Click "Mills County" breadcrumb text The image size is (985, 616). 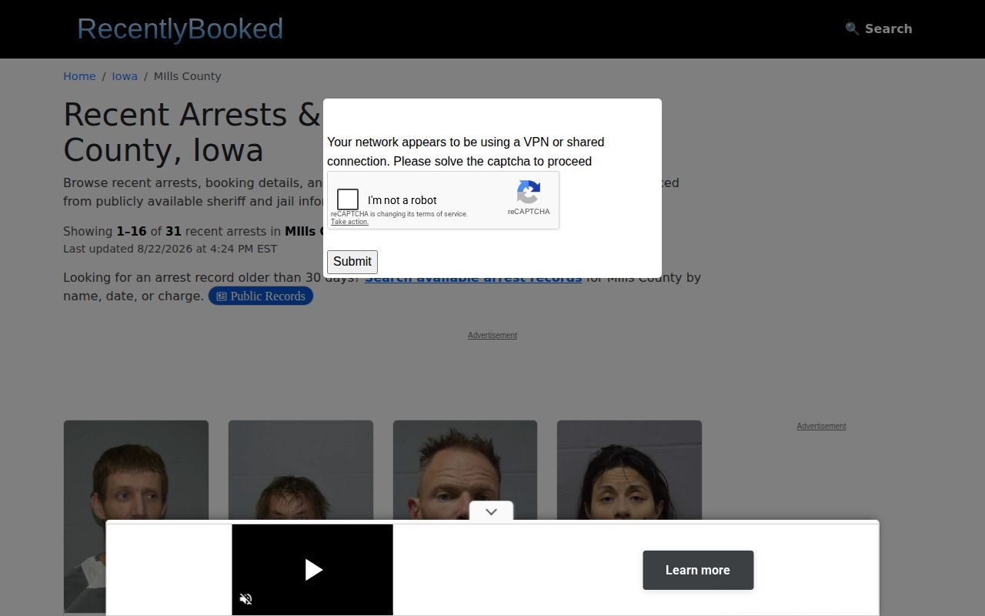187,76
